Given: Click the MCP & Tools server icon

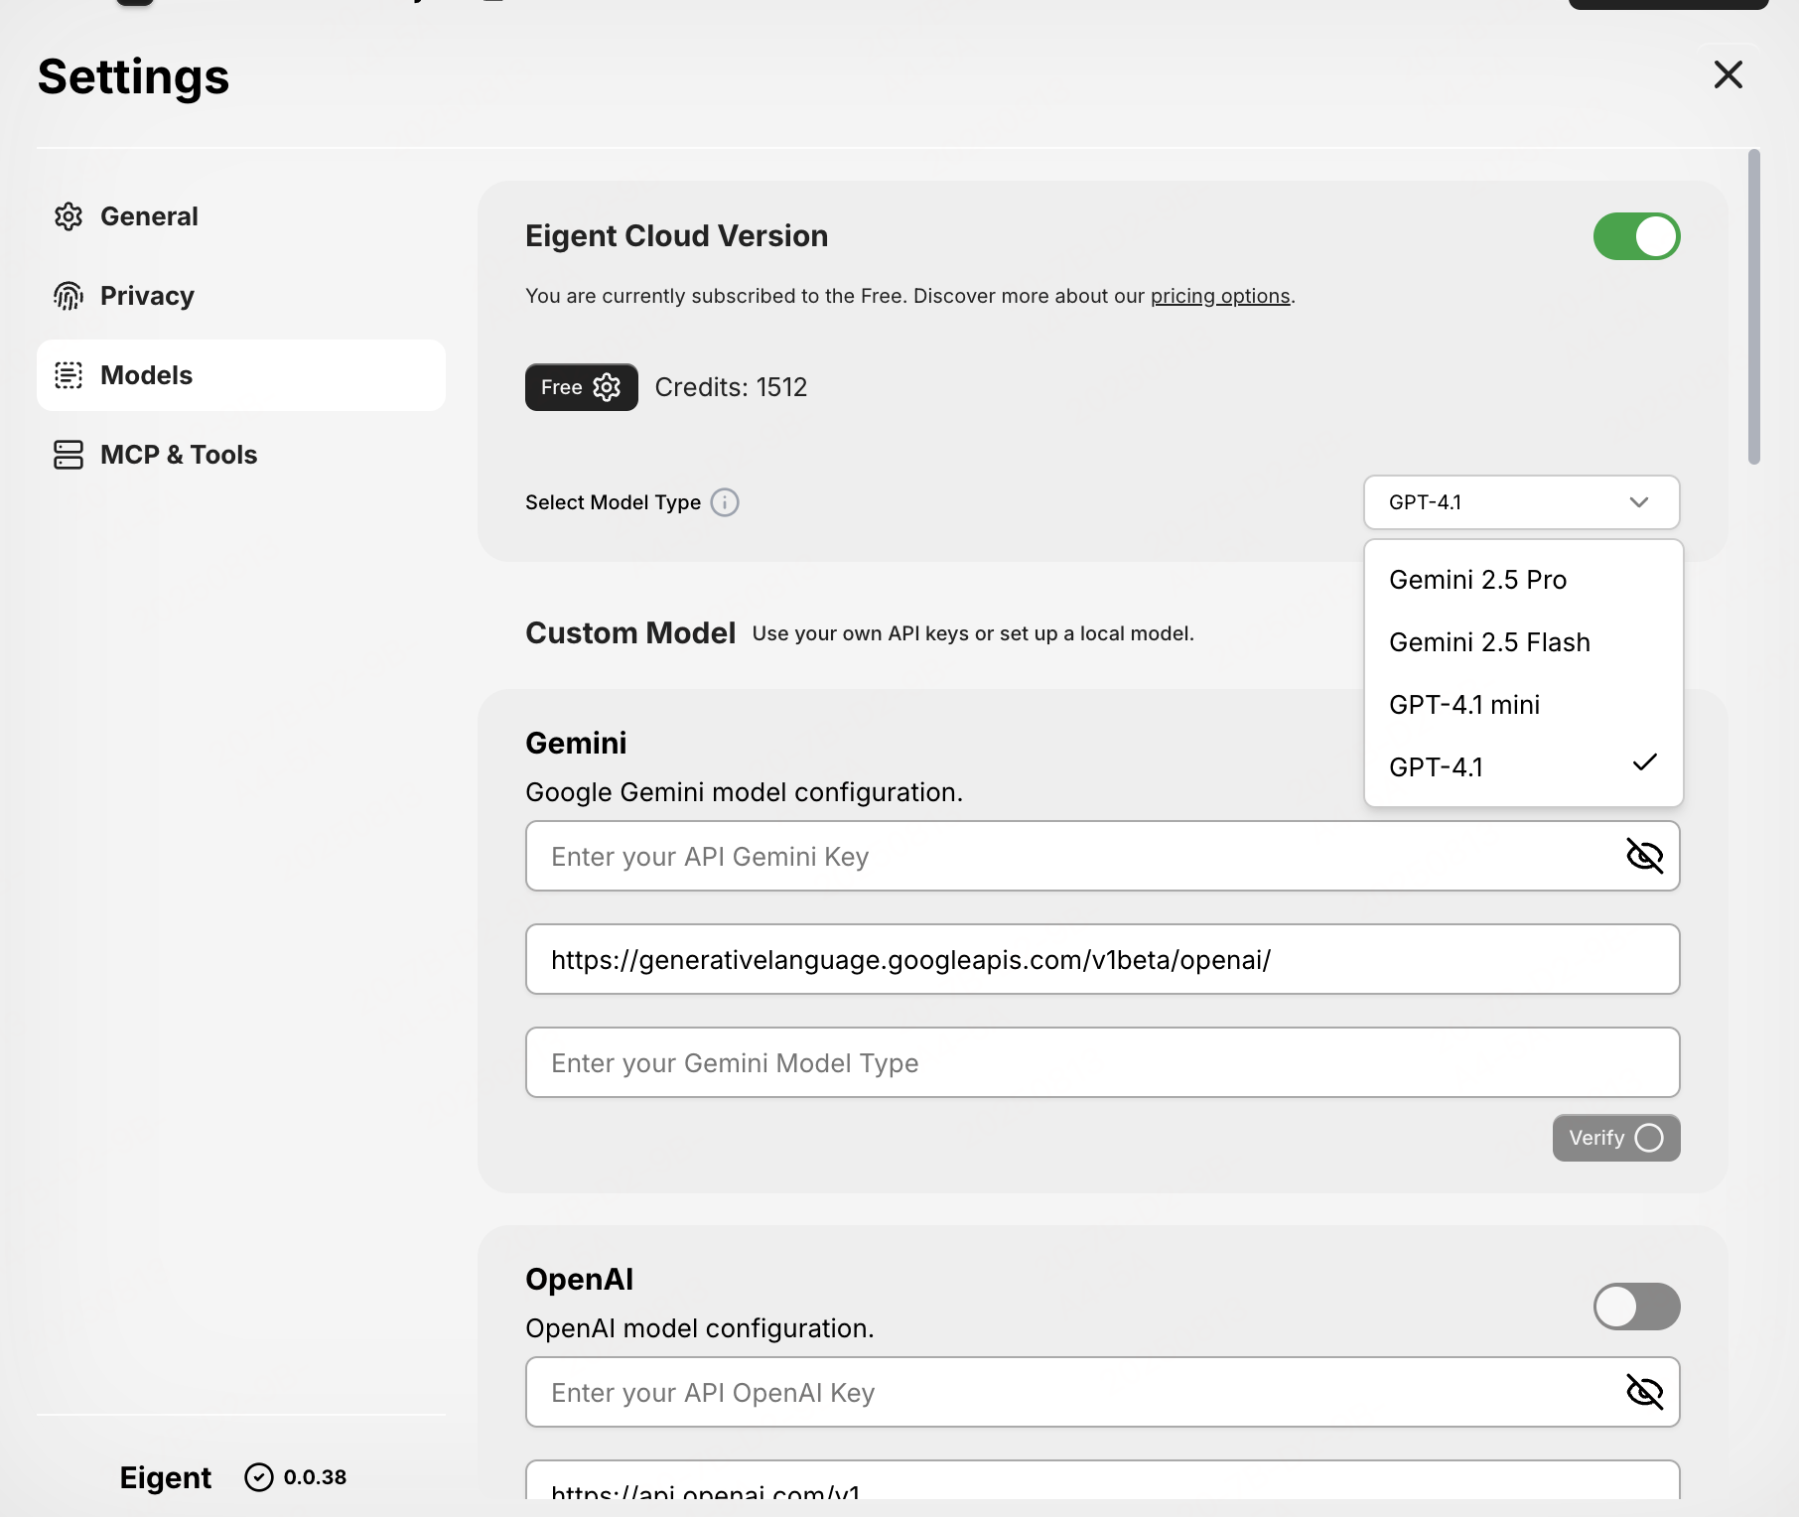Looking at the screenshot, I should tap(69, 455).
